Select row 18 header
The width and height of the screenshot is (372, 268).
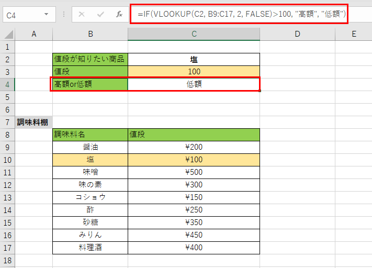[7, 260]
